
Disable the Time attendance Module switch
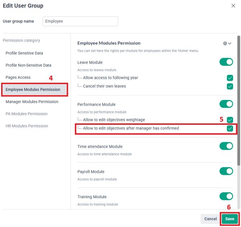226,146
